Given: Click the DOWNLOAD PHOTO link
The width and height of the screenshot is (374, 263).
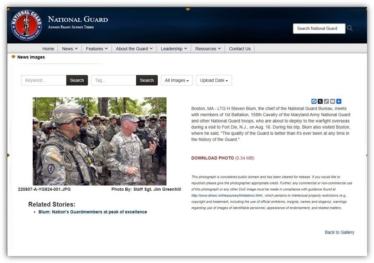Looking at the screenshot, I should [213, 158].
